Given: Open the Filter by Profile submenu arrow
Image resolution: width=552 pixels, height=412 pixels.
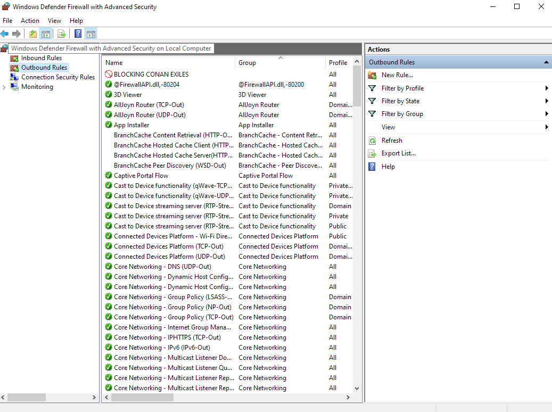Looking at the screenshot, I should tap(546, 88).
